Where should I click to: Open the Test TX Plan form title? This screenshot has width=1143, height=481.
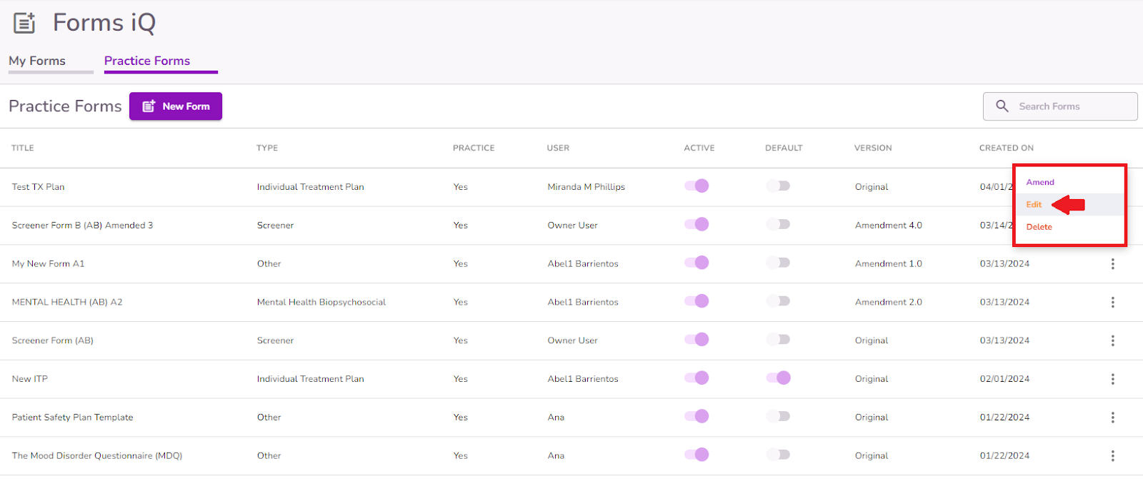[39, 187]
